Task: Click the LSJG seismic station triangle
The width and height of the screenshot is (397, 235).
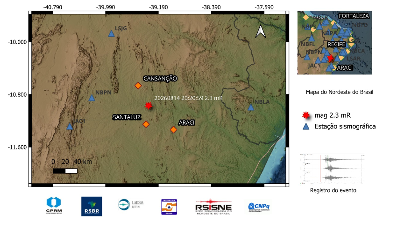Action: (112, 34)
